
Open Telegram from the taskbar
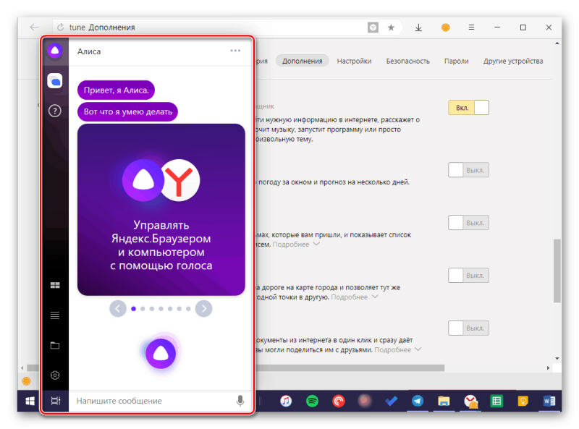coord(418,401)
